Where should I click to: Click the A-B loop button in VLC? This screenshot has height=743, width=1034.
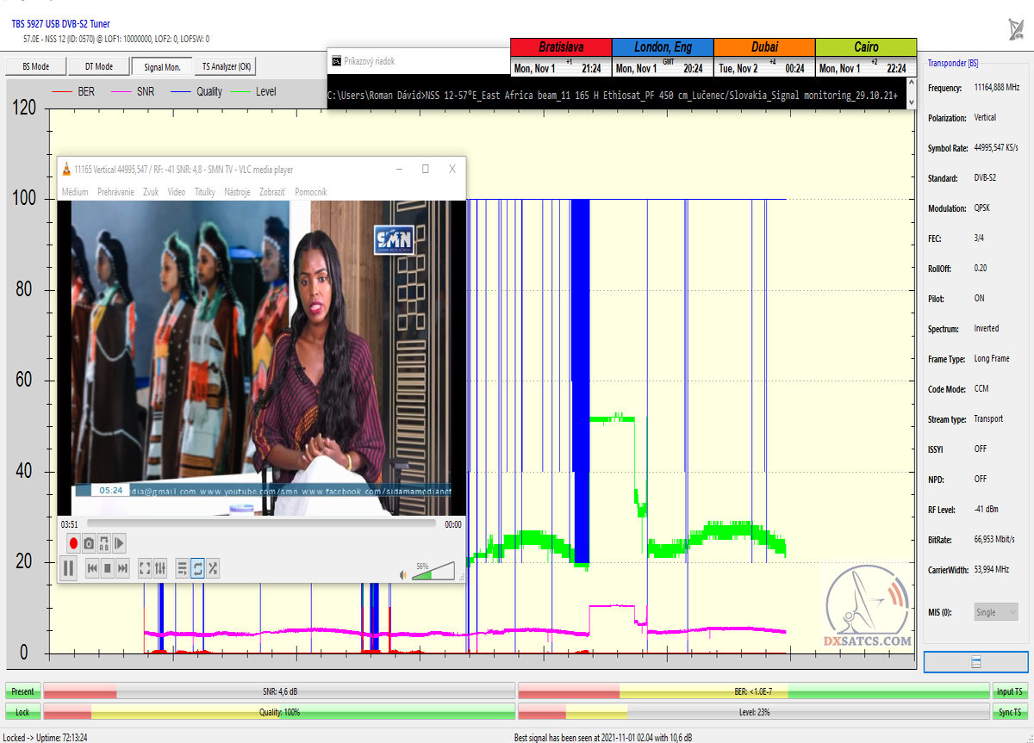click(104, 543)
